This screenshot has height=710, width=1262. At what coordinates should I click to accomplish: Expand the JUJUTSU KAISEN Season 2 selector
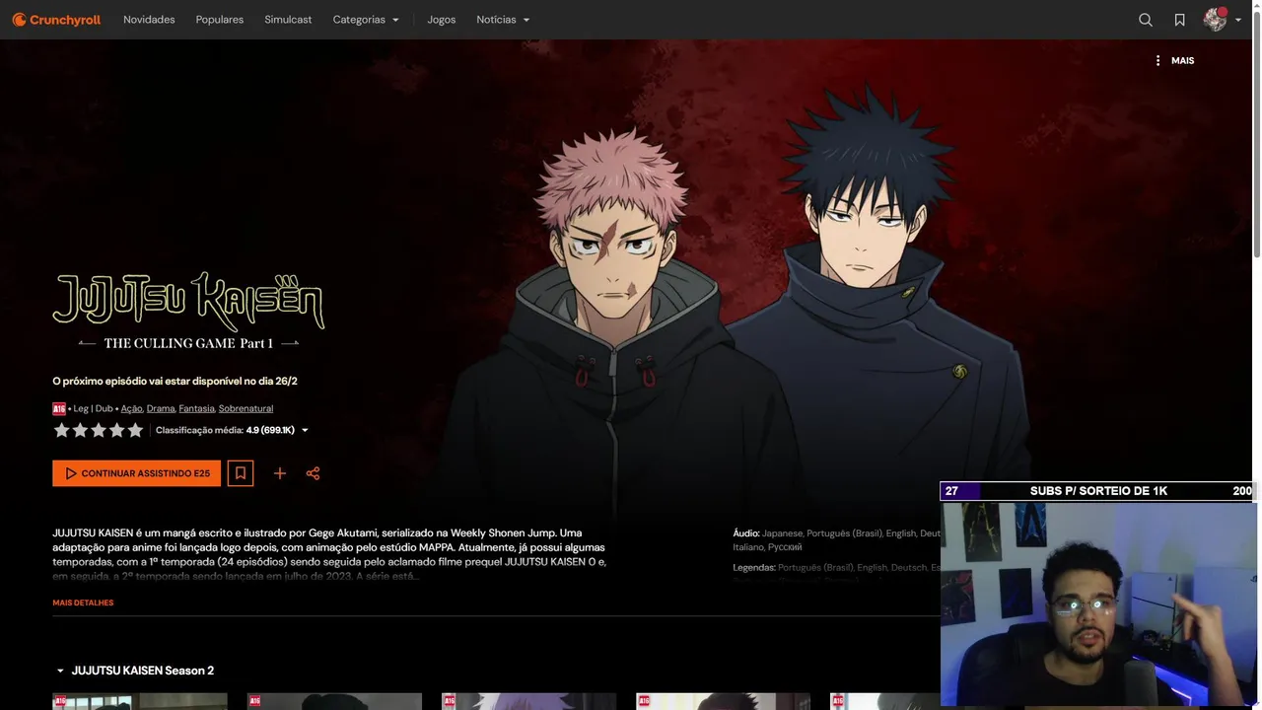pos(134,671)
